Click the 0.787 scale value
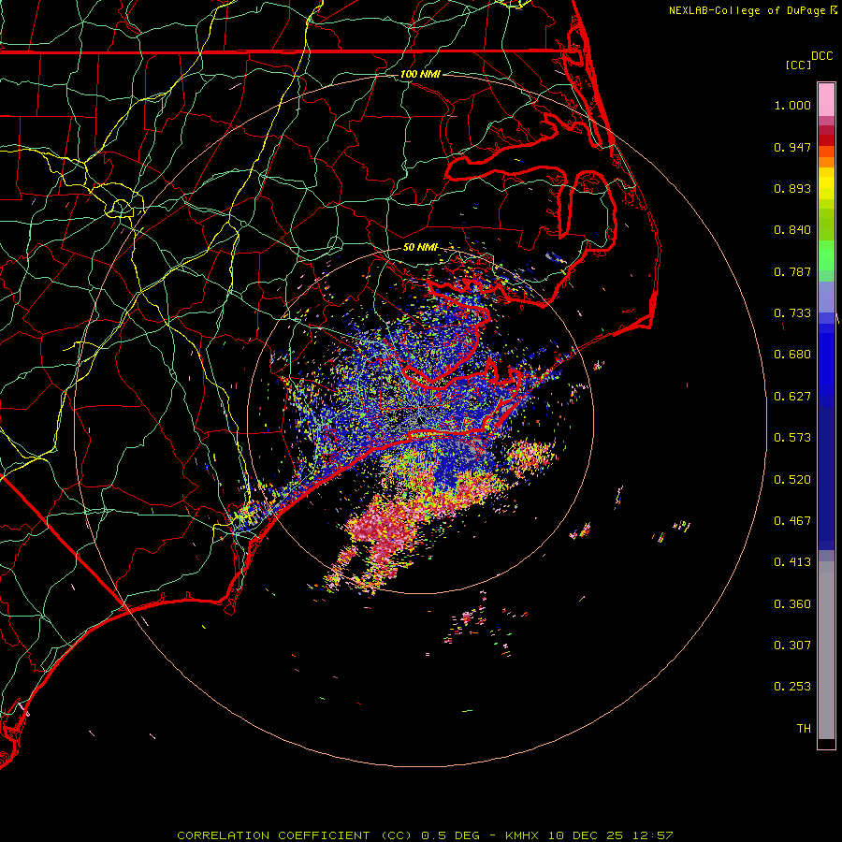This screenshot has height=842, width=842. 792,271
